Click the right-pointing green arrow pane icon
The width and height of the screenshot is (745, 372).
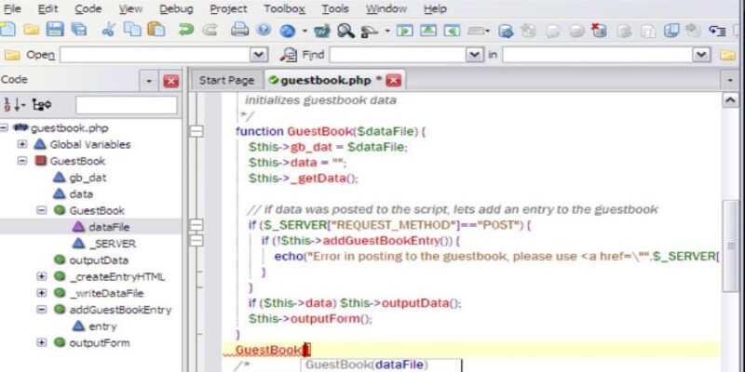tap(405, 31)
